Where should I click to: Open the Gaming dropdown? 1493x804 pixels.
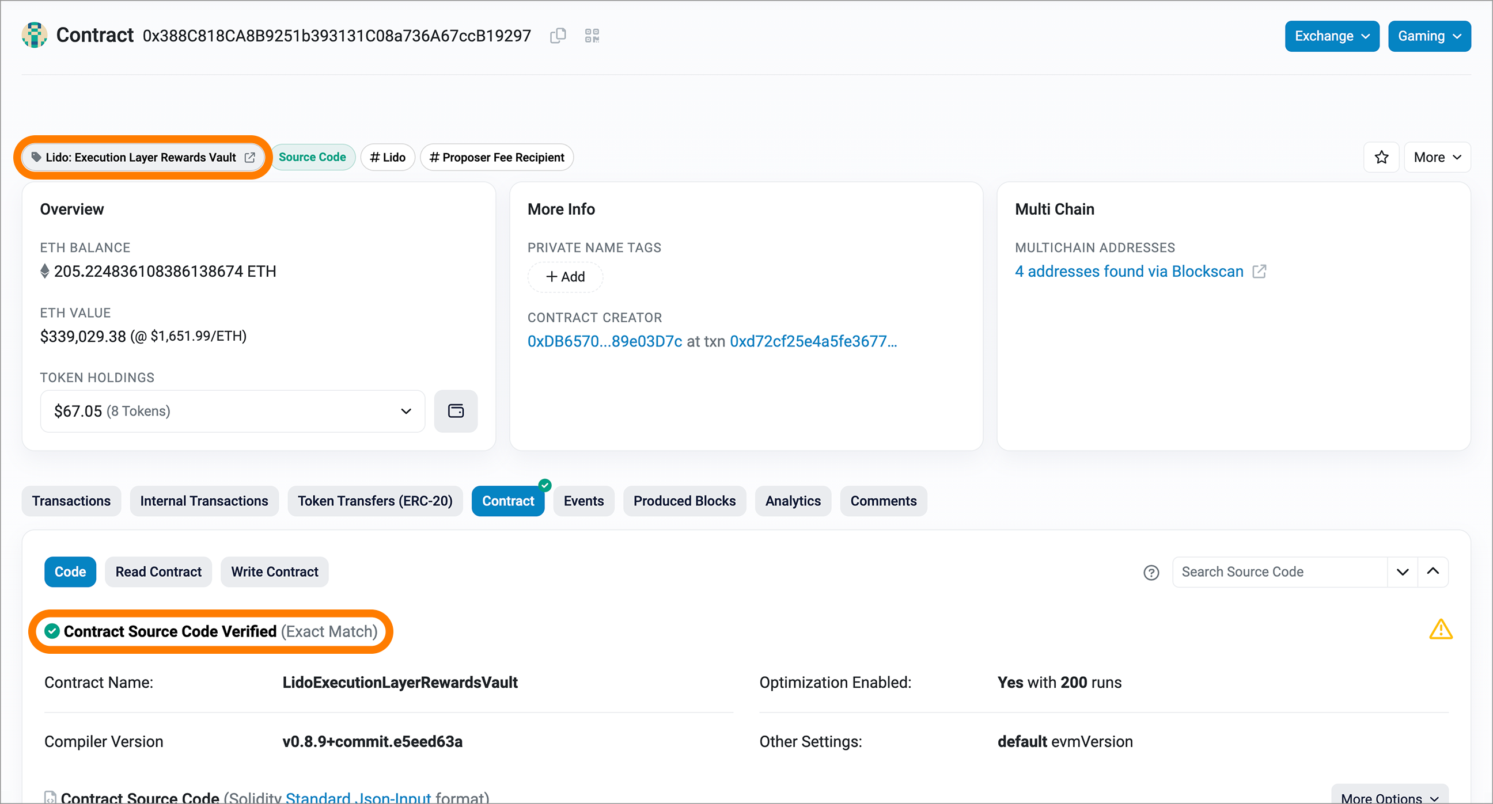1428,36
